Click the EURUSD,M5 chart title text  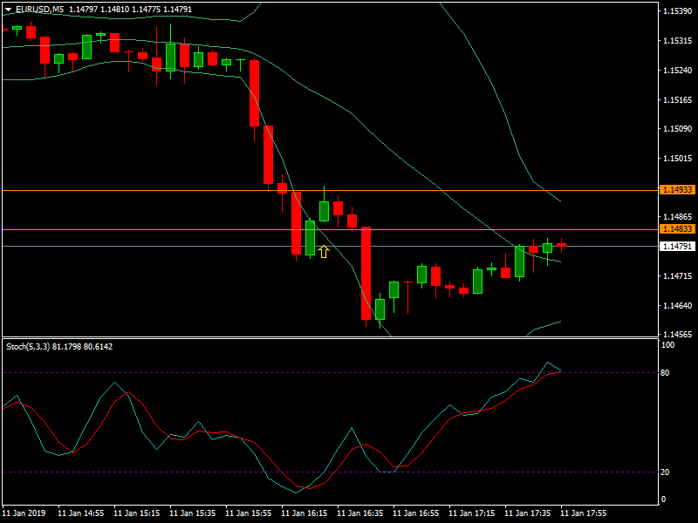click(39, 9)
